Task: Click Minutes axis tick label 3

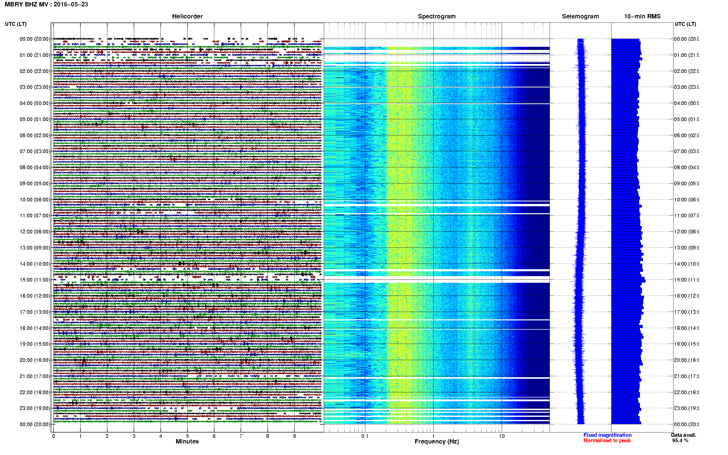Action: coord(134,436)
